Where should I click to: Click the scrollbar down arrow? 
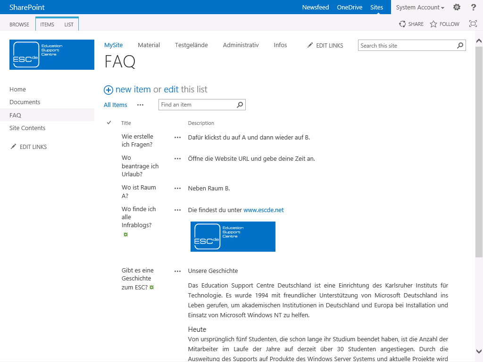(479, 351)
